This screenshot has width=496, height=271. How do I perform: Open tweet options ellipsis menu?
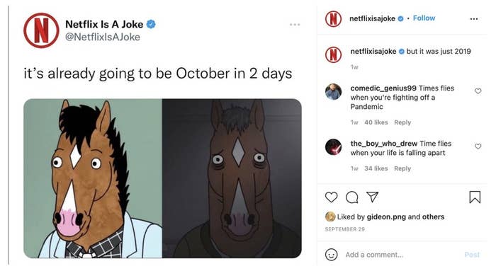point(295,25)
